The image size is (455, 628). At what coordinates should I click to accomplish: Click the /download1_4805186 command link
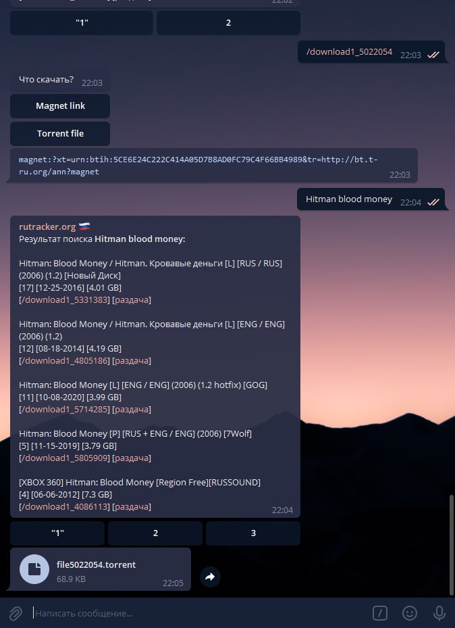(64, 361)
